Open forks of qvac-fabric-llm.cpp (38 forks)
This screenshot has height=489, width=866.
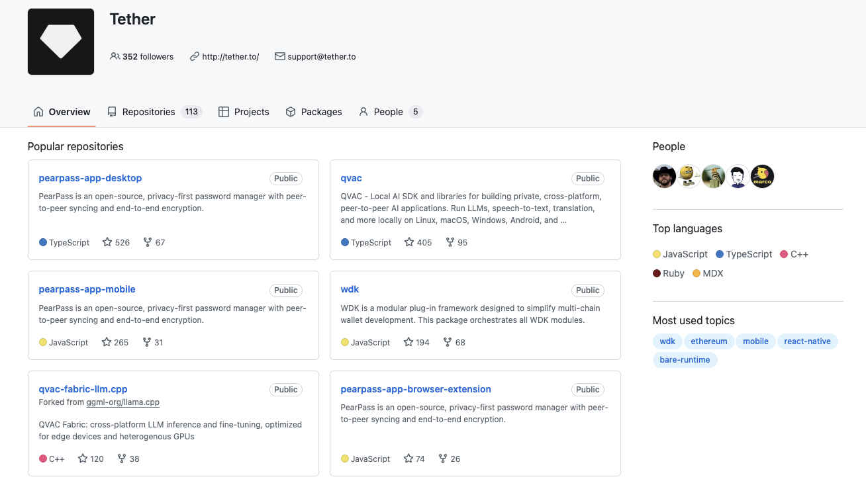point(128,459)
